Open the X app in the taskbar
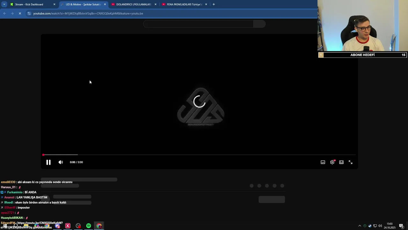 (x=68, y=226)
